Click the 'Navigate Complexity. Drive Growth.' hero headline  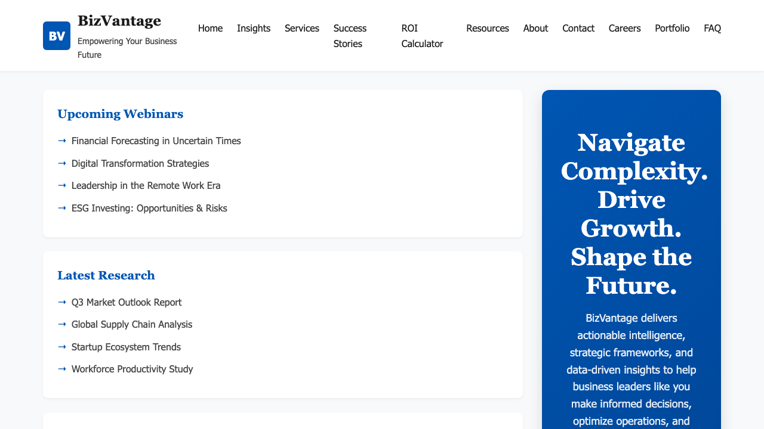click(x=631, y=214)
